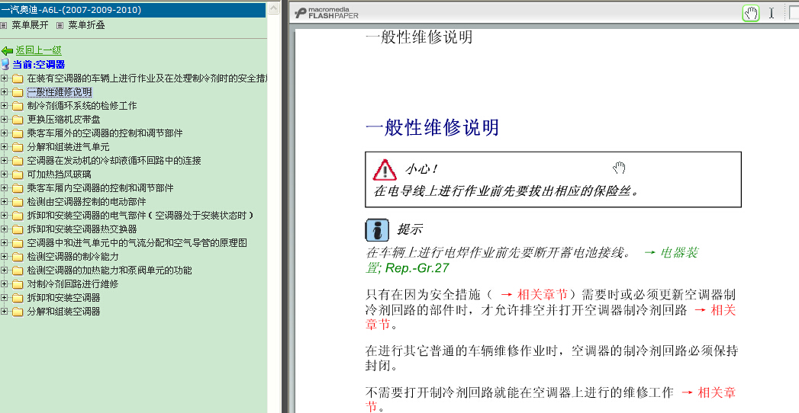Expand the 检测空调器的加热能力和泵阀单元的功能 node
799x413 pixels.
point(4,270)
